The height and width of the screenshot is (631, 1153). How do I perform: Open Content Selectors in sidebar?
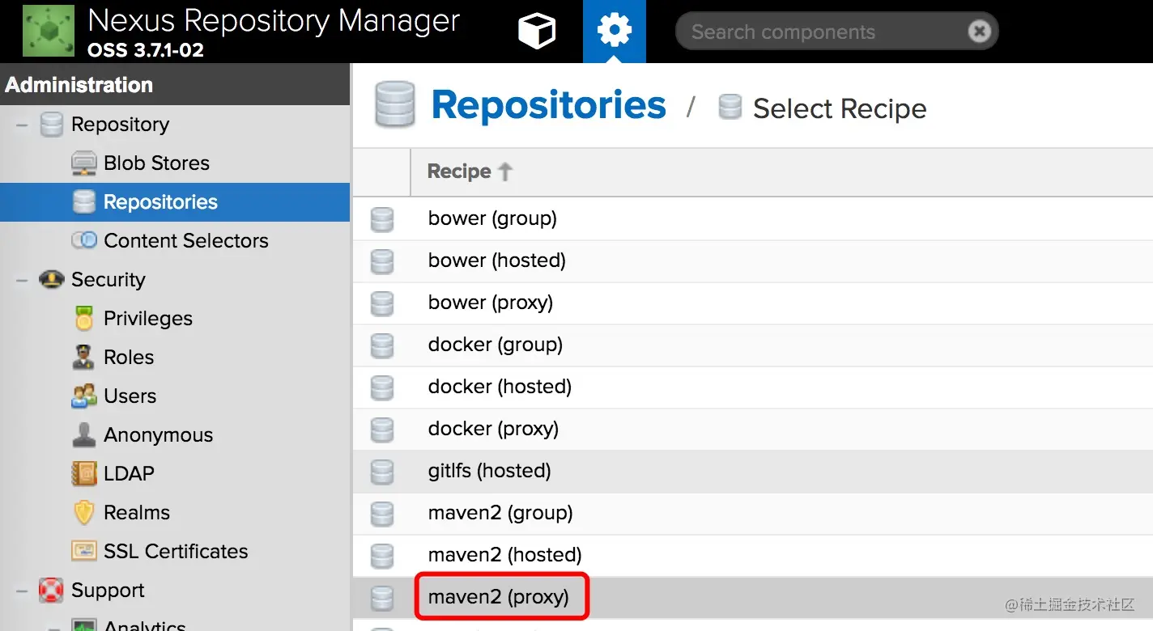185,241
